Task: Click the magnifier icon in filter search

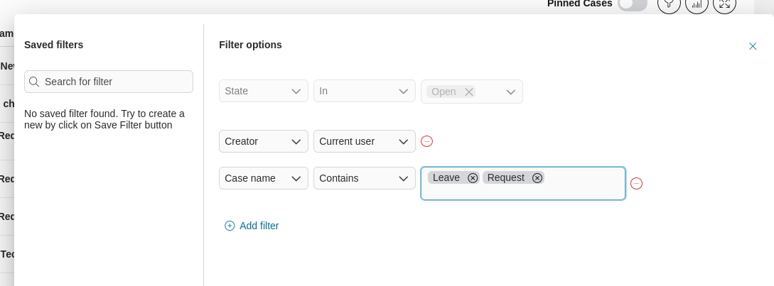Action: 34,82
